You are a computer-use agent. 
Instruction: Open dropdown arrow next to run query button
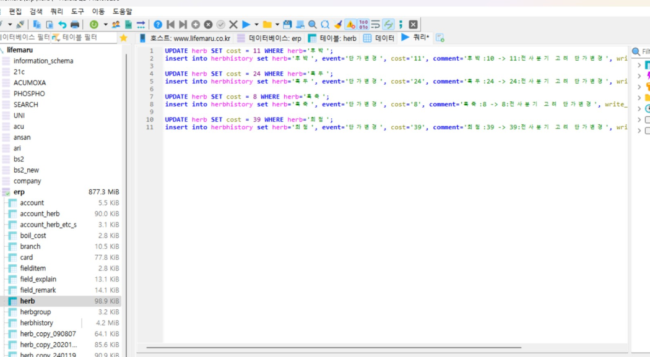(257, 24)
